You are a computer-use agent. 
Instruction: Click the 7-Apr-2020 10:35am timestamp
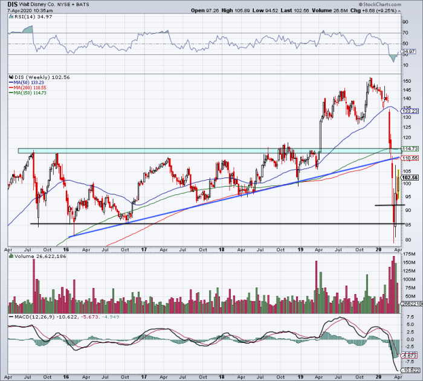(30, 11)
